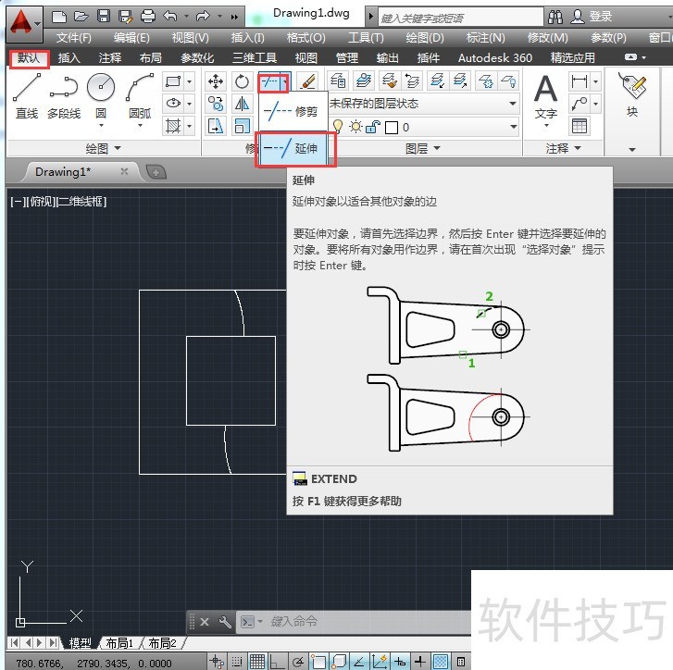Toggle lineweight display in status bar
673x670 pixels.
pos(419,662)
